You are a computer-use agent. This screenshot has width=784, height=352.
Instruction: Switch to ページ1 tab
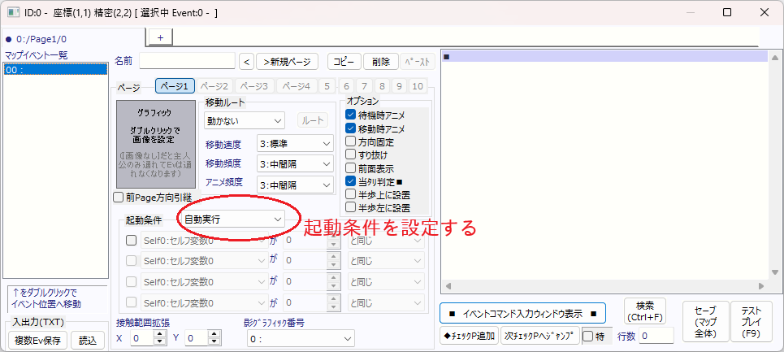(175, 86)
